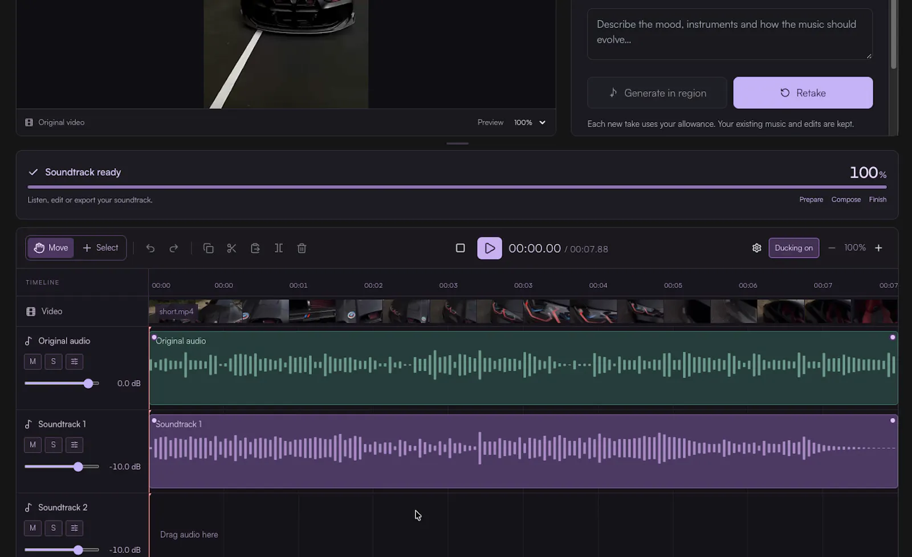
Task: Click the split-at-playhead icon
Action: [x=279, y=248]
